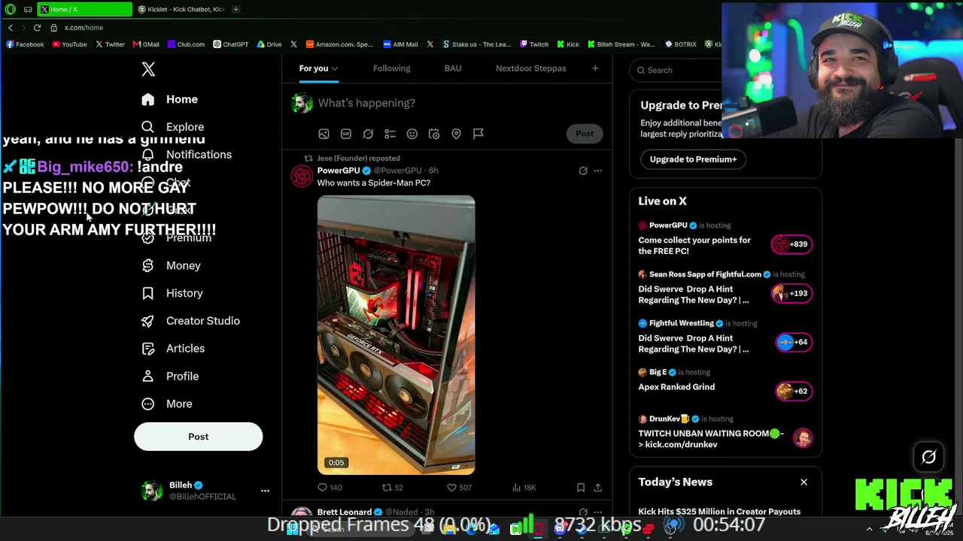Viewport: 963px width, 541px height.
Task: Open Billeh account profile at sidebar bottom
Action: pos(189,491)
